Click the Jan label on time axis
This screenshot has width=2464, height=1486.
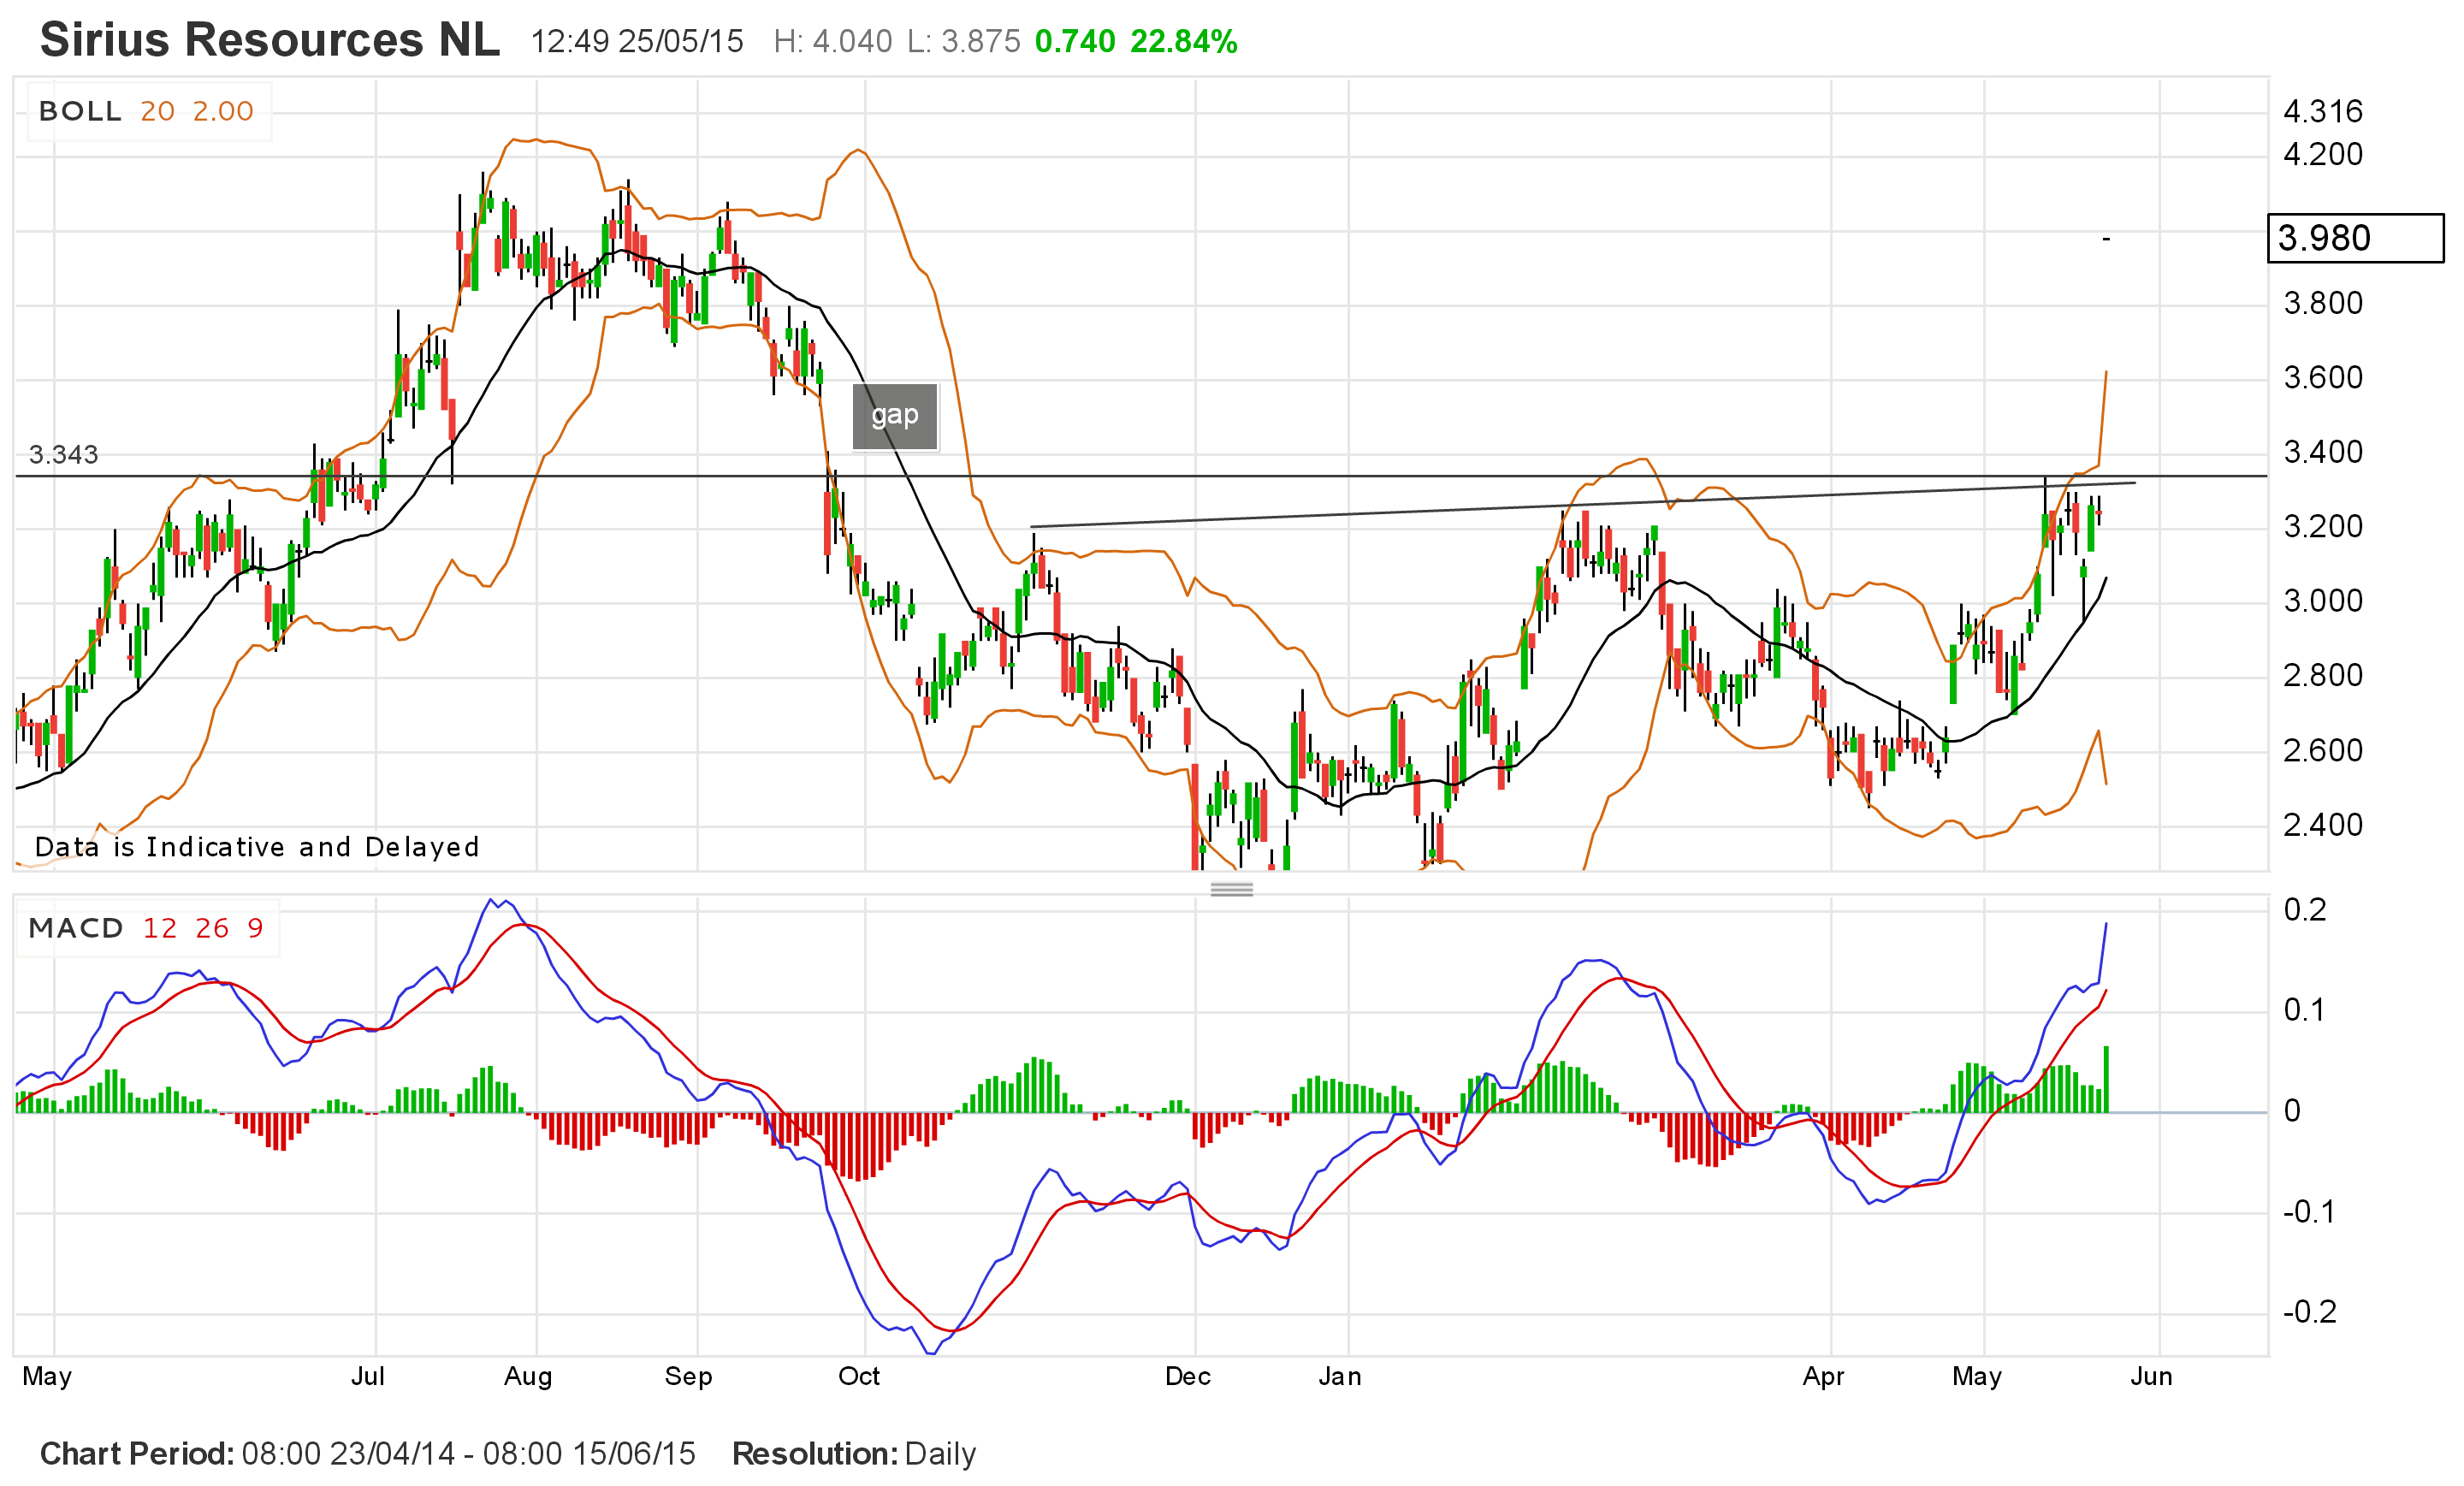pyautogui.click(x=1340, y=1376)
